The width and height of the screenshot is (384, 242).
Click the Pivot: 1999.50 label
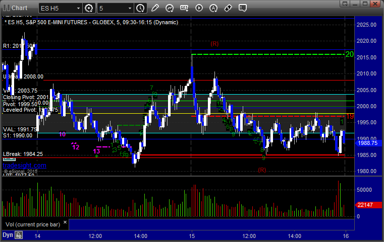pyautogui.click(x=20, y=104)
